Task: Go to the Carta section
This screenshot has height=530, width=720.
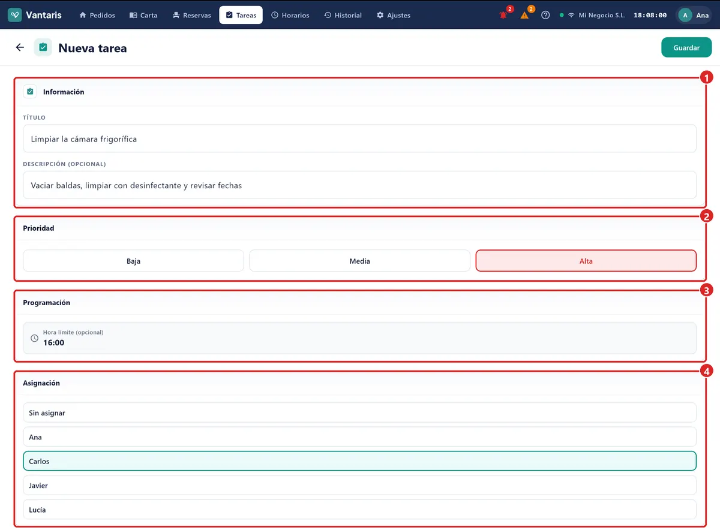Action: [143, 15]
